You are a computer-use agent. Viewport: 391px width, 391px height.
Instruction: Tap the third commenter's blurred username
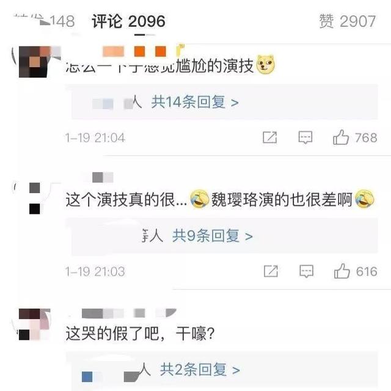click(129, 313)
